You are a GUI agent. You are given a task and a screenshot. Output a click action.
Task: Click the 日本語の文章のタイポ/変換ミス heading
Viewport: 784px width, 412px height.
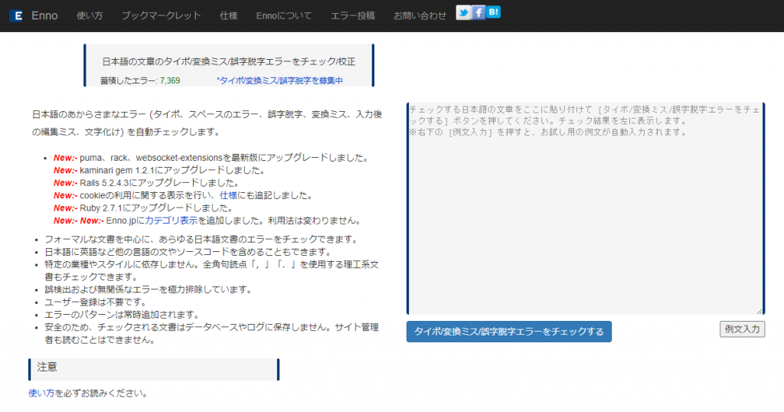(228, 61)
